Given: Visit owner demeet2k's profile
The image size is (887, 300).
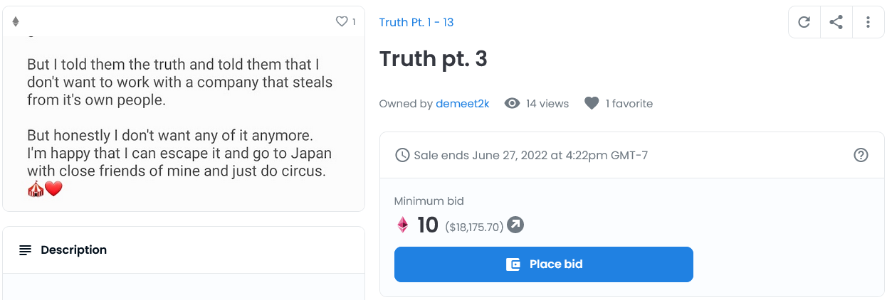Looking at the screenshot, I should coord(463,104).
